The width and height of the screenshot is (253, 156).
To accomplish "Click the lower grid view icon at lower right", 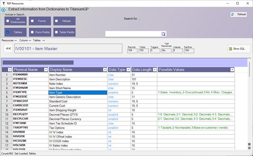I will [249, 148].
